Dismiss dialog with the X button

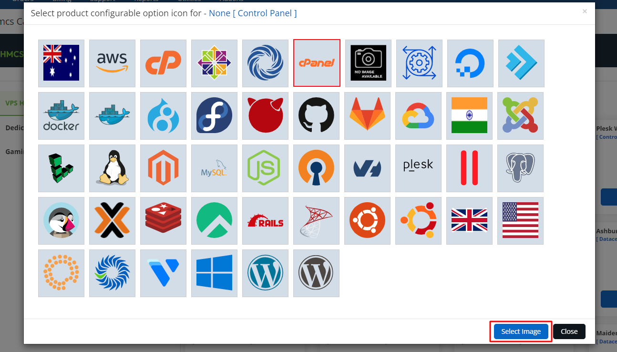pos(585,11)
